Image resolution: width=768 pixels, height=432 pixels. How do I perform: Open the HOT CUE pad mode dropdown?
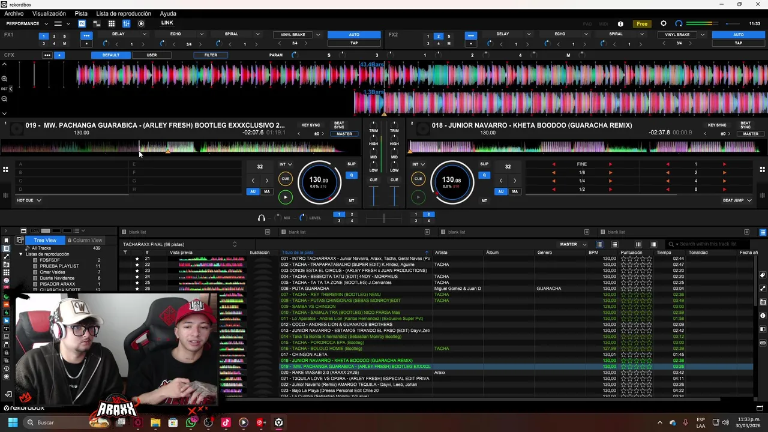29,200
